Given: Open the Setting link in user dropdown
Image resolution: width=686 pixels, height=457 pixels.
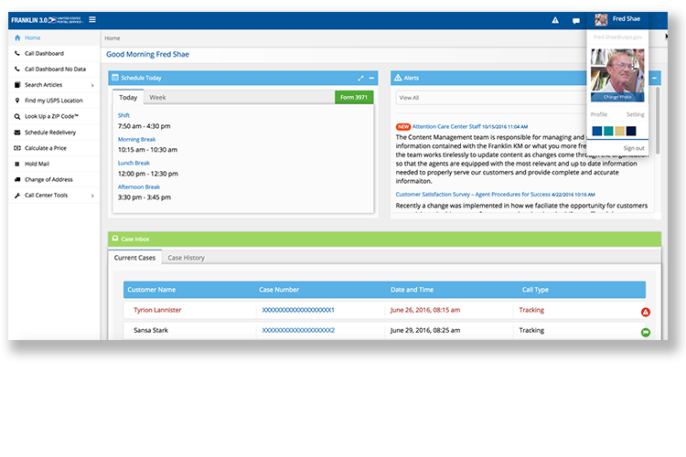Looking at the screenshot, I should coord(636,114).
